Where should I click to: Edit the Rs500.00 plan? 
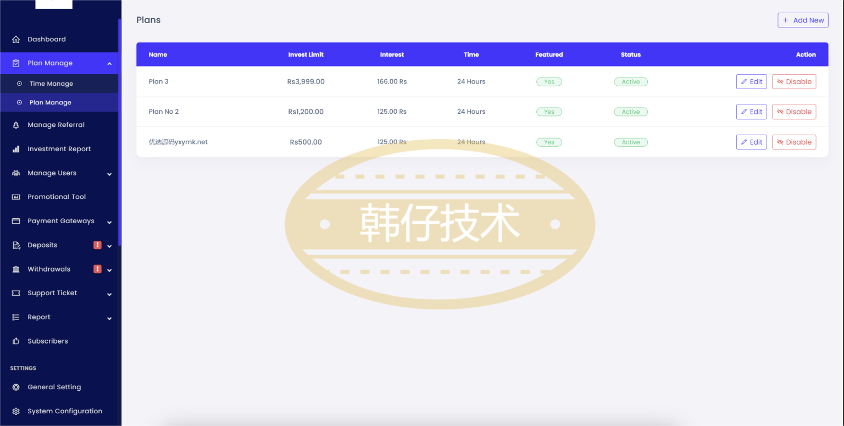(x=751, y=142)
